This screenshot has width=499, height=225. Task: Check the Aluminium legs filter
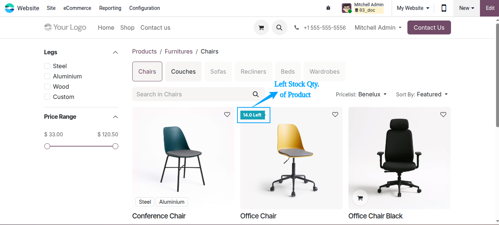[47, 76]
